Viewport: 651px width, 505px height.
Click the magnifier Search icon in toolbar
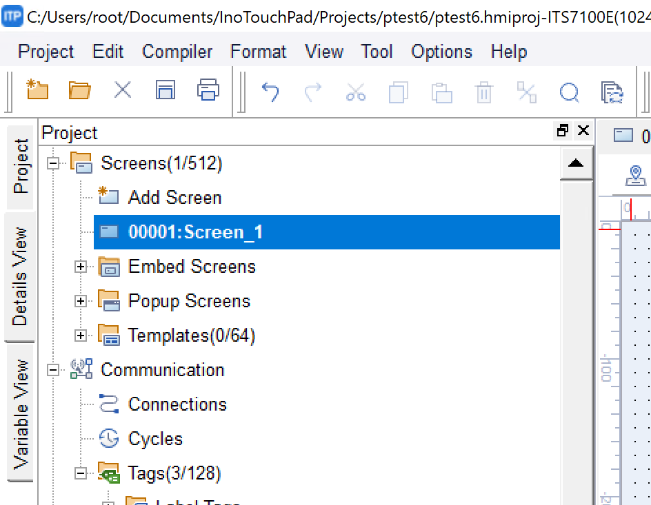click(569, 92)
